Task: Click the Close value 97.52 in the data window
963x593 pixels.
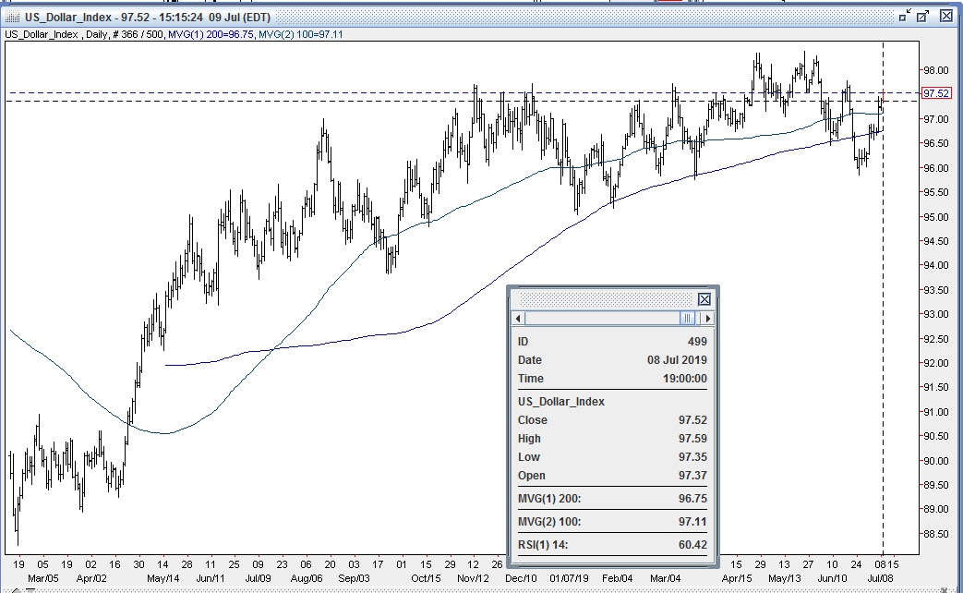Action: coord(692,420)
